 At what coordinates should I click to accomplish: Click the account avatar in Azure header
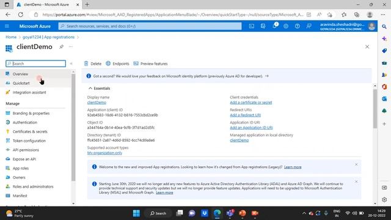(372, 26)
